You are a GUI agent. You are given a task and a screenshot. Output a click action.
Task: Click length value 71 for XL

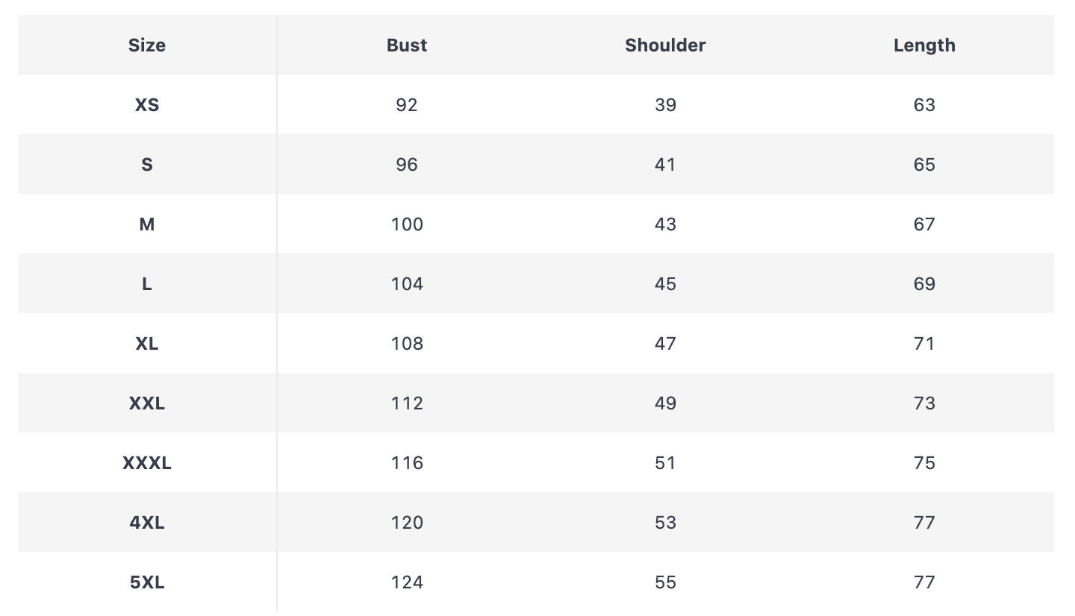coord(924,344)
